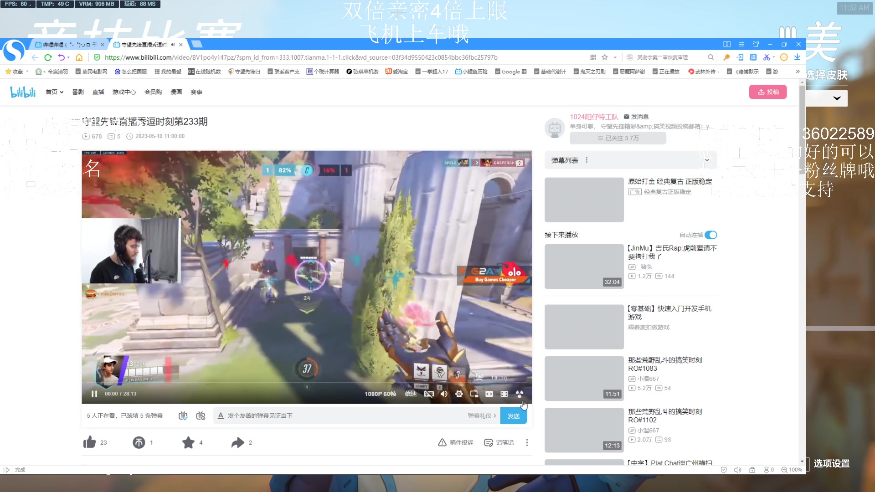This screenshot has width=875, height=492.
Task: Click the danmaku font style A icon
Action: click(x=221, y=416)
